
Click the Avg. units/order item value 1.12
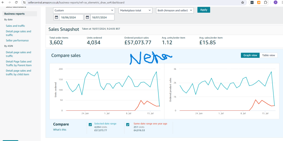(x=167, y=43)
